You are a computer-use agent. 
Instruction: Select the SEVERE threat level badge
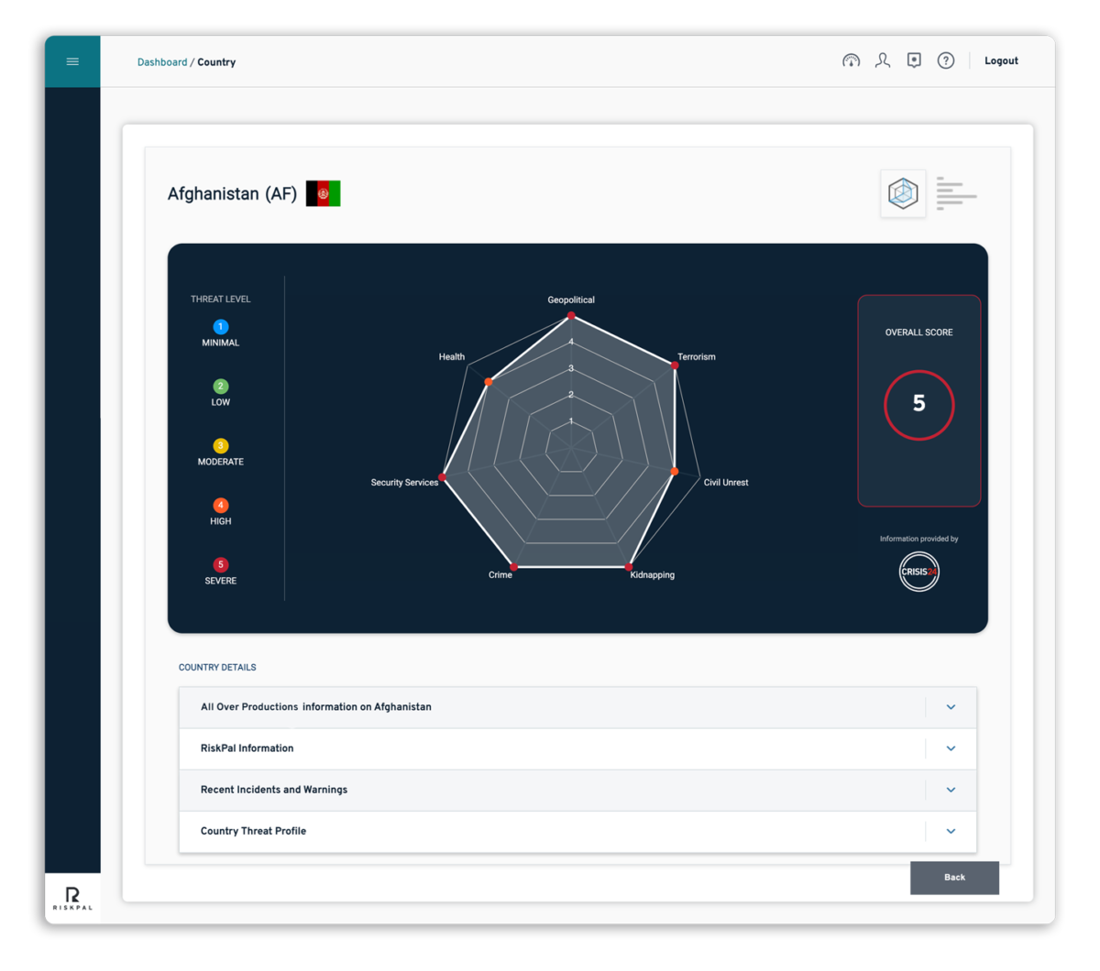(x=220, y=565)
